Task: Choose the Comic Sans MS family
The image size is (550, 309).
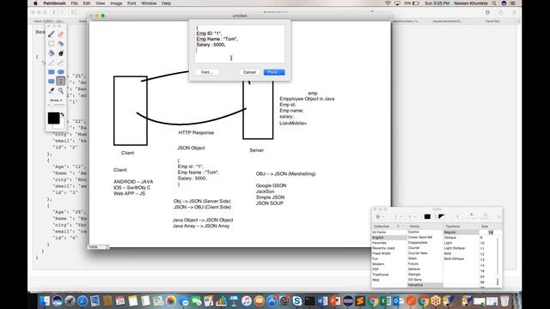Action: pos(420,237)
